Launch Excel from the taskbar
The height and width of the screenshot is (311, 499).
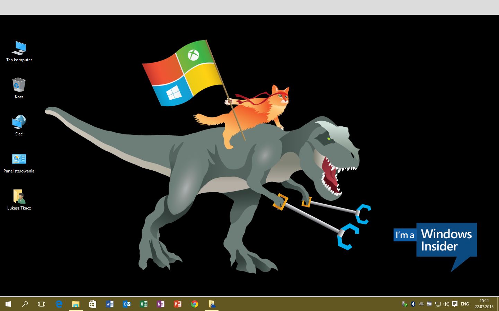click(x=143, y=304)
